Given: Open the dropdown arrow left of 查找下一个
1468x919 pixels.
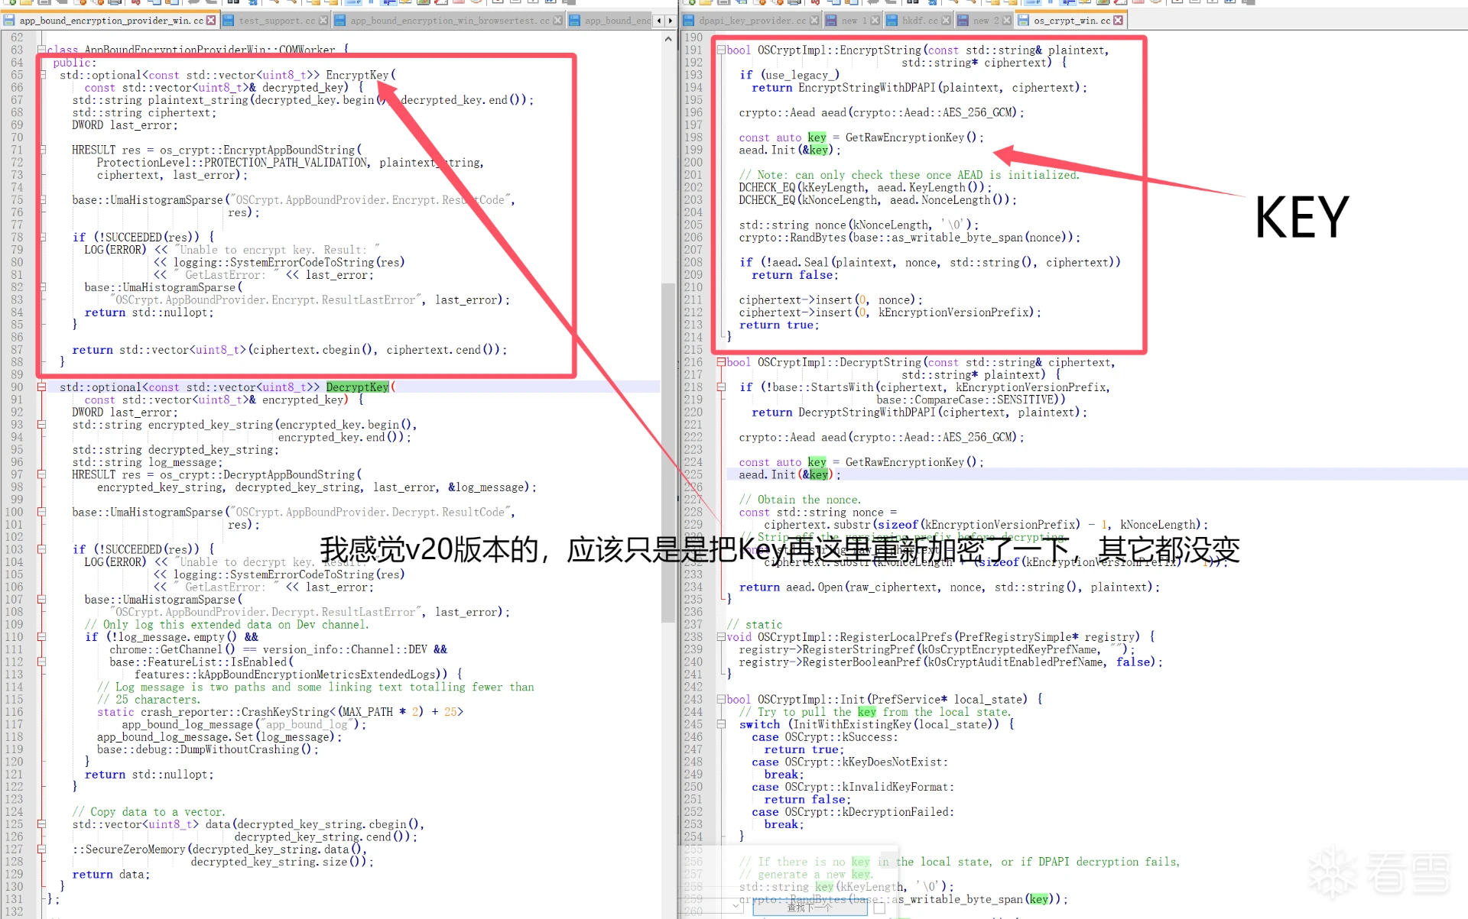Looking at the screenshot, I should pos(736,907).
